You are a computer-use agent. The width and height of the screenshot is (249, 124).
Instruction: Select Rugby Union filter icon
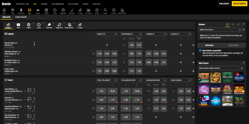59,26
